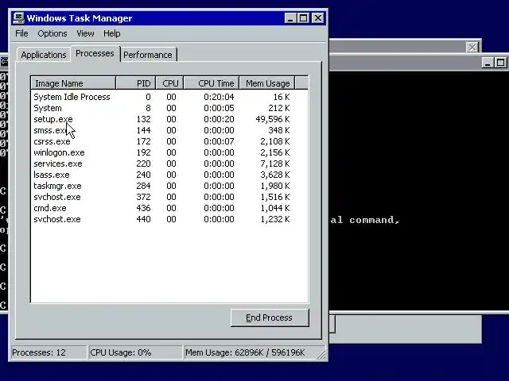Click setup.exe memory value 49,596 K
Viewport: 509px width, 381px height.
point(272,119)
